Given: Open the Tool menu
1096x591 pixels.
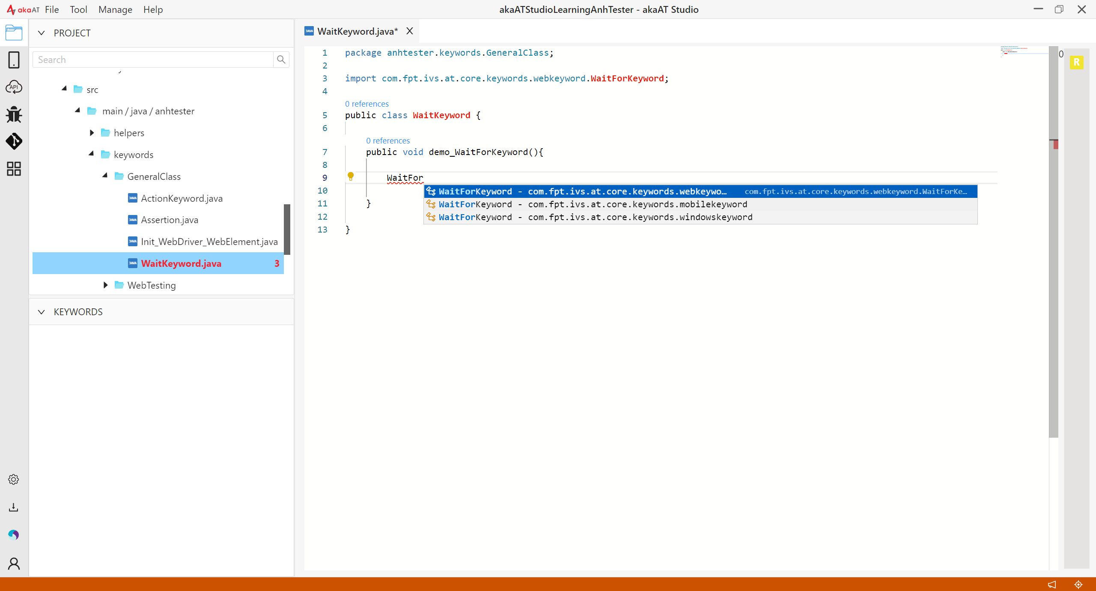Looking at the screenshot, I should pos(78,9).
